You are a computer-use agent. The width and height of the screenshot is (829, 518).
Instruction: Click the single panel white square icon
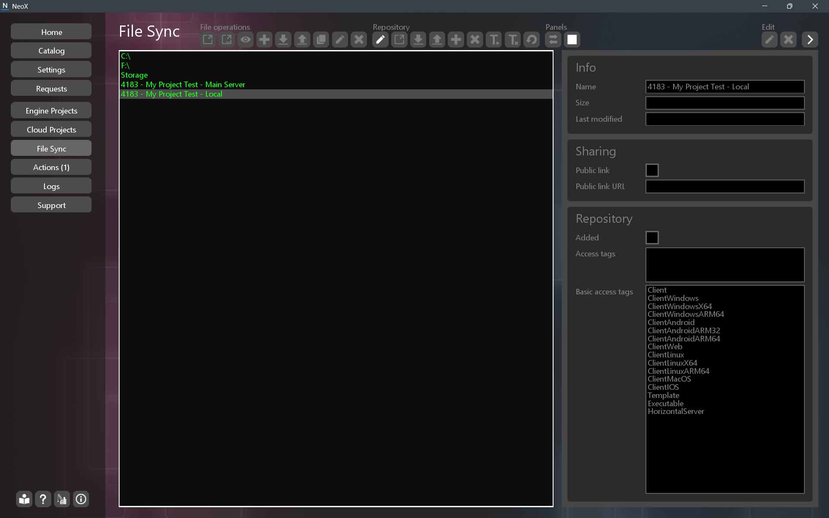(x=572, y=40)
